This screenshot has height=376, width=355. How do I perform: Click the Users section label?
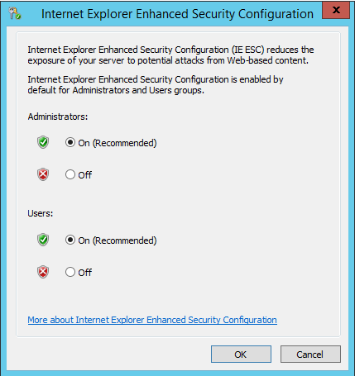click(x=41, y=213)
